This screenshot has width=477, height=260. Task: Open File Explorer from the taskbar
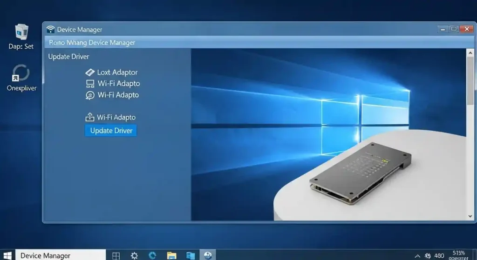[x=171, y=255]
